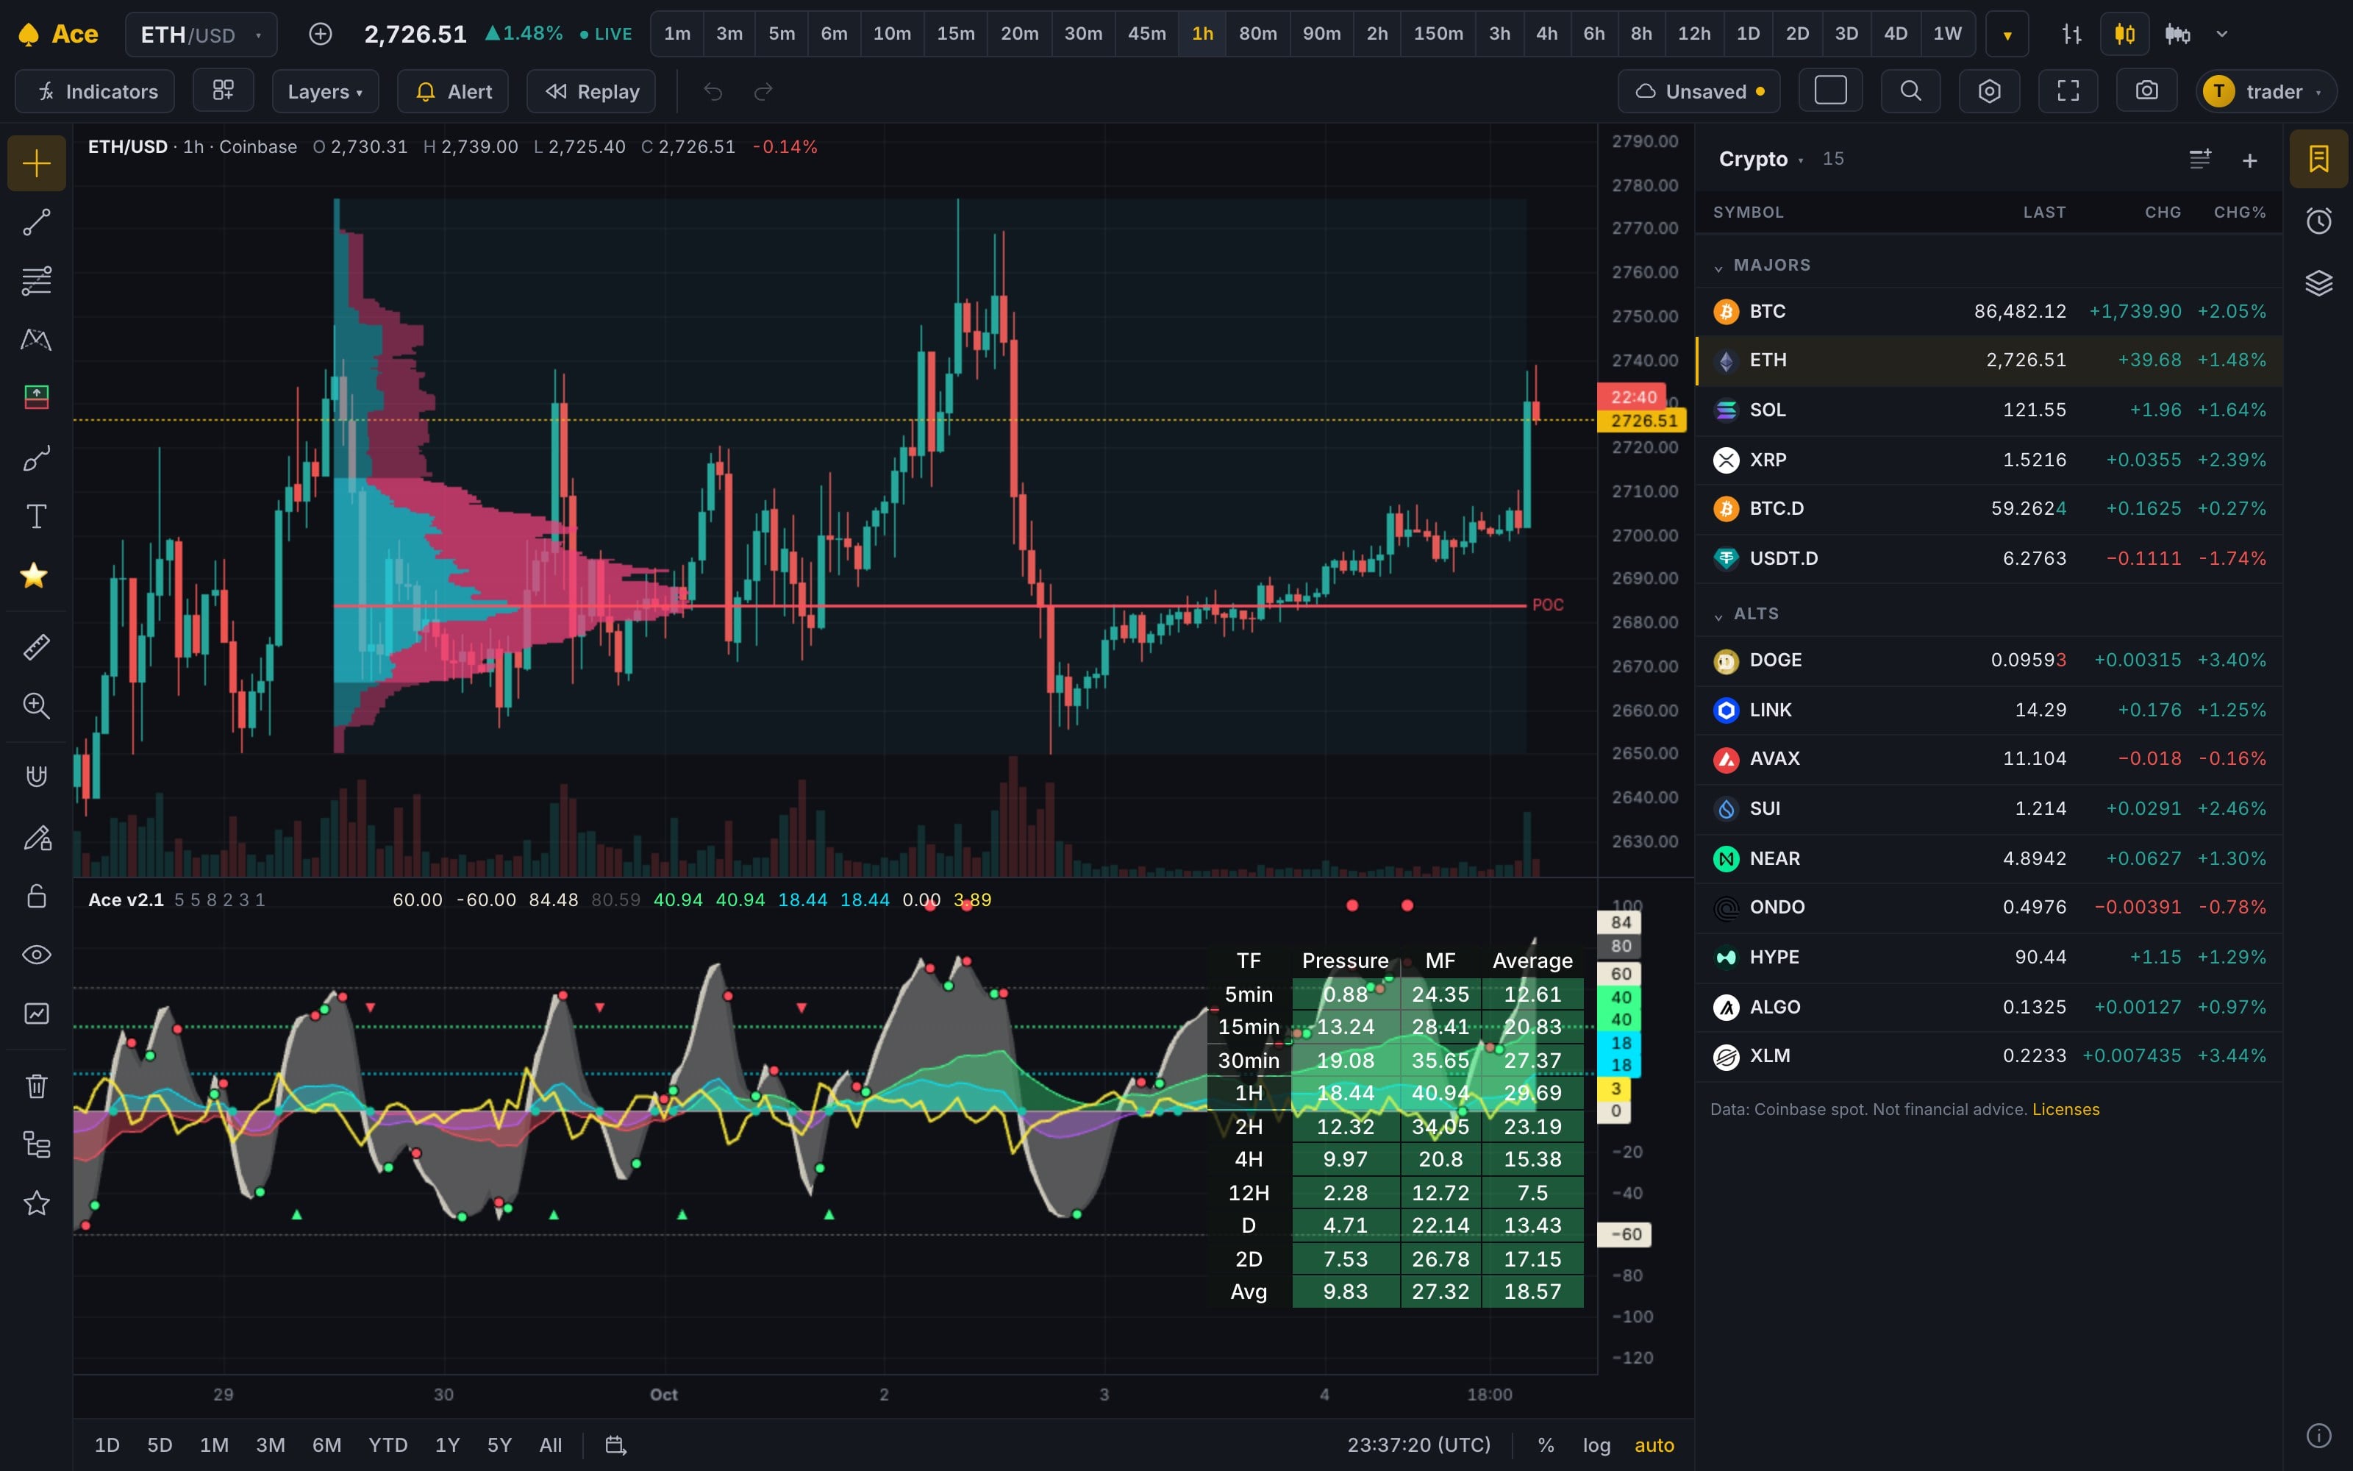This screenshot has height=1471, width=2353.
Task: Open the Indicators dialog
Action: tap(96, 90)
